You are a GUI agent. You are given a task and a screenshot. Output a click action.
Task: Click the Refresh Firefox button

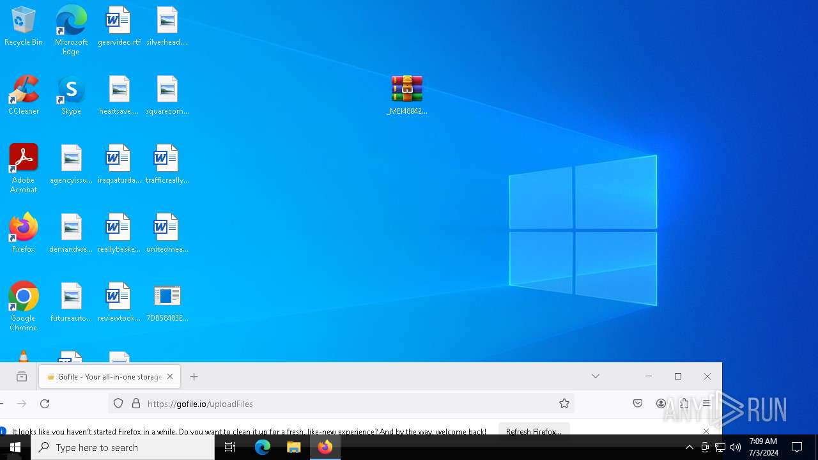coord(534,431)
